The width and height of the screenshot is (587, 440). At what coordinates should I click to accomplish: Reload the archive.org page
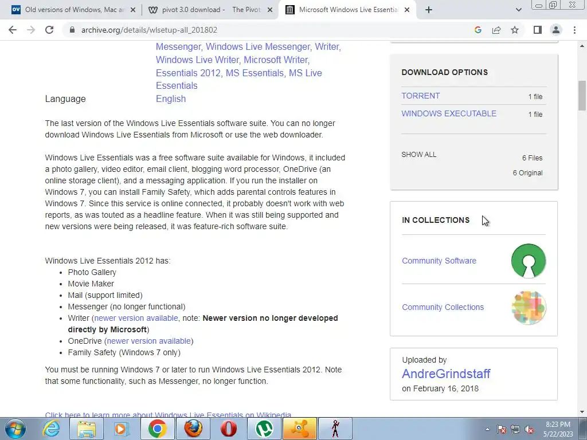[49, 30]
